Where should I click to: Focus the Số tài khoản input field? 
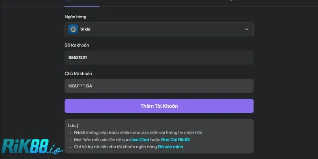(159, 58)
